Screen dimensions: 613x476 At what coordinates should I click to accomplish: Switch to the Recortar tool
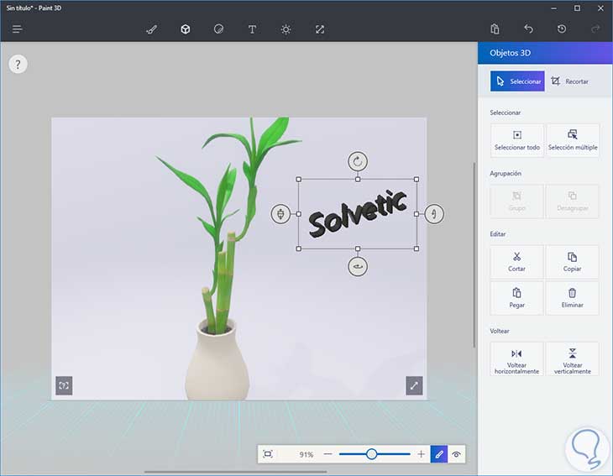(569, 81)
